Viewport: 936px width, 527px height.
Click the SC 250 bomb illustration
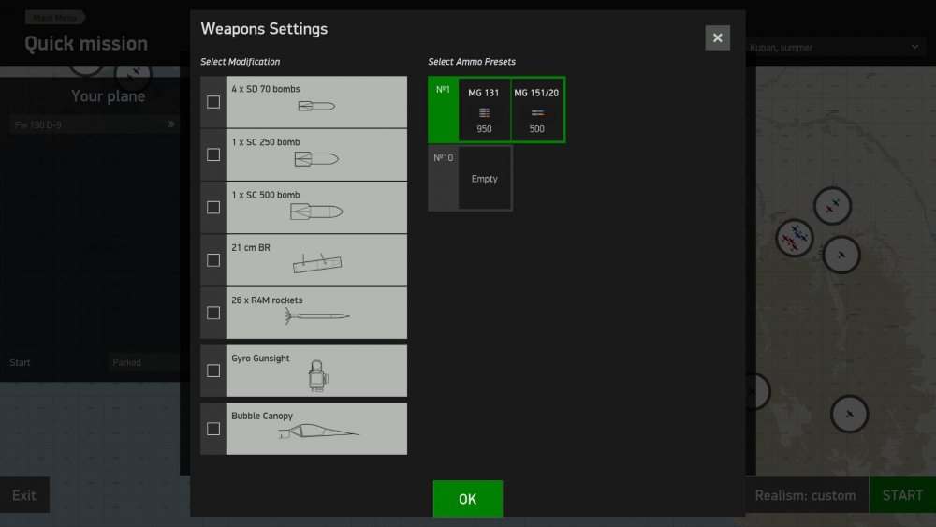pyautogui.click(x=316, y=159)
